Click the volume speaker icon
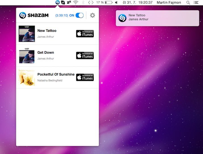 (116, 2)
